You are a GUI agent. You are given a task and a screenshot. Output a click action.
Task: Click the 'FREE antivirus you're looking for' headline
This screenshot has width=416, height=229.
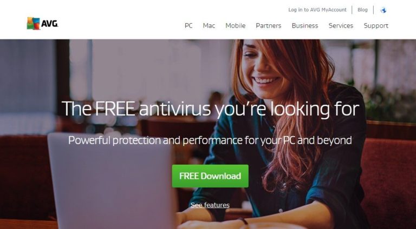tap(210, 109)
